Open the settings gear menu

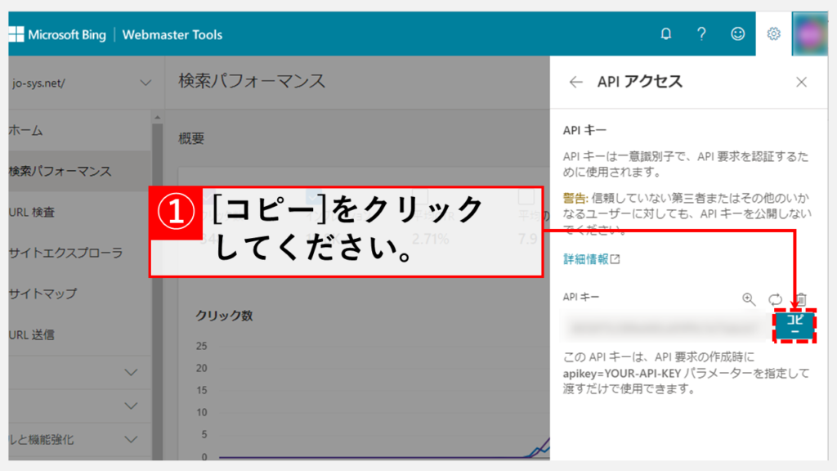(773, 34)
